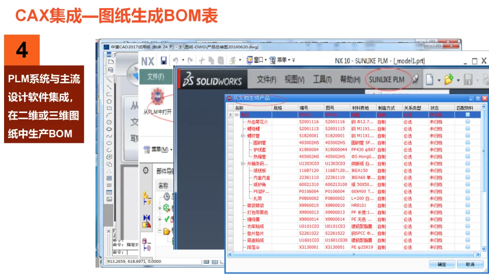Toggle 匹配物料 checkbox for 外齿菊花介
Viewport: 489px width, 275px height.
coord(467,122)
